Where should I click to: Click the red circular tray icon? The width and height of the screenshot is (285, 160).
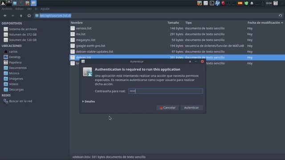223,3
